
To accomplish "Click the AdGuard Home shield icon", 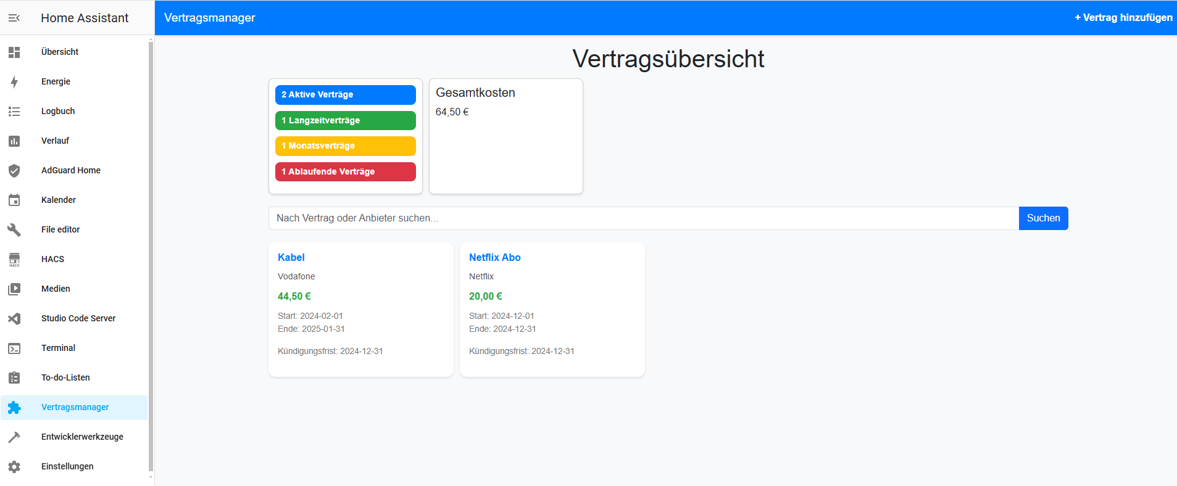I will click(14, 171).
